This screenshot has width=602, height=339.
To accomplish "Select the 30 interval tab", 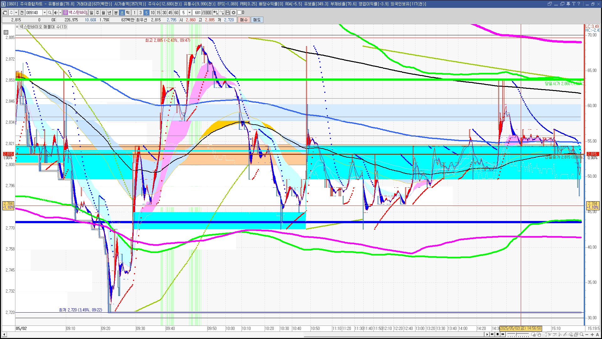I will pyautogui.click(x=164, y=13).
